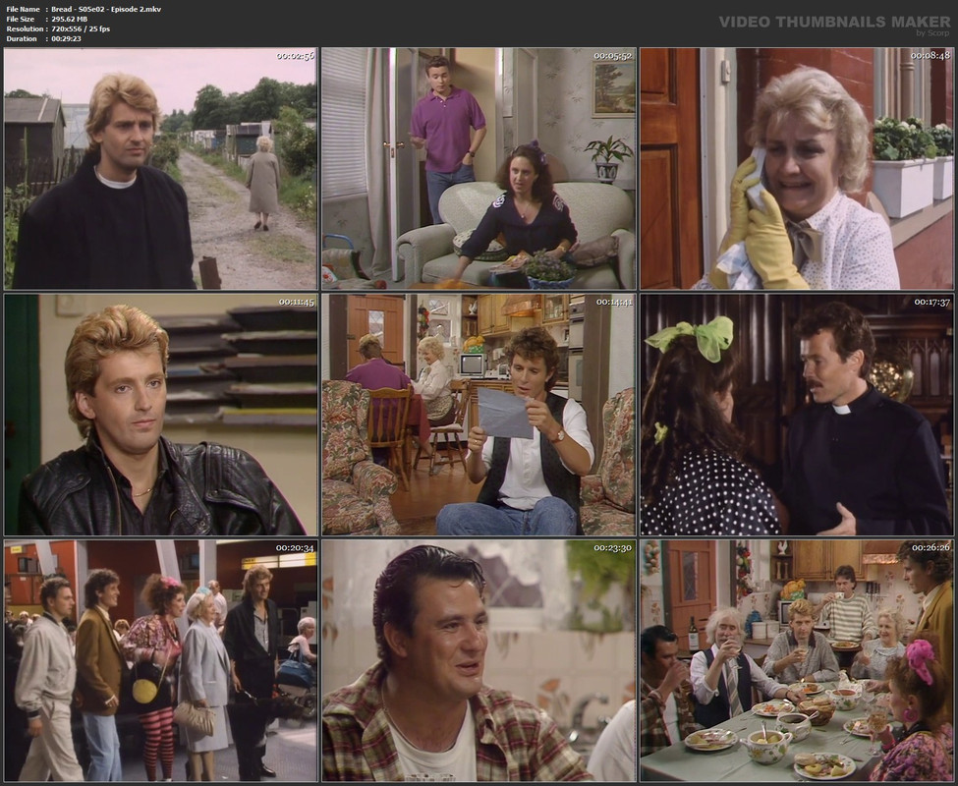Click the 00:26:26 timestamp label
Screen dimensions: 958x786
coord(930,548)
